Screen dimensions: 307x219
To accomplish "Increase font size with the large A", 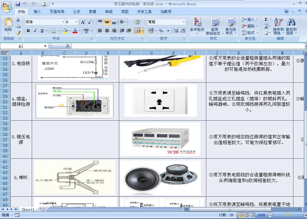I will click(83, 22).
